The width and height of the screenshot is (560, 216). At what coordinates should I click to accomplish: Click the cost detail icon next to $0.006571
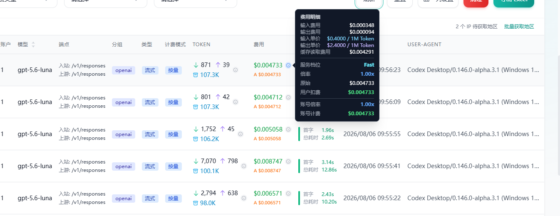288,194
